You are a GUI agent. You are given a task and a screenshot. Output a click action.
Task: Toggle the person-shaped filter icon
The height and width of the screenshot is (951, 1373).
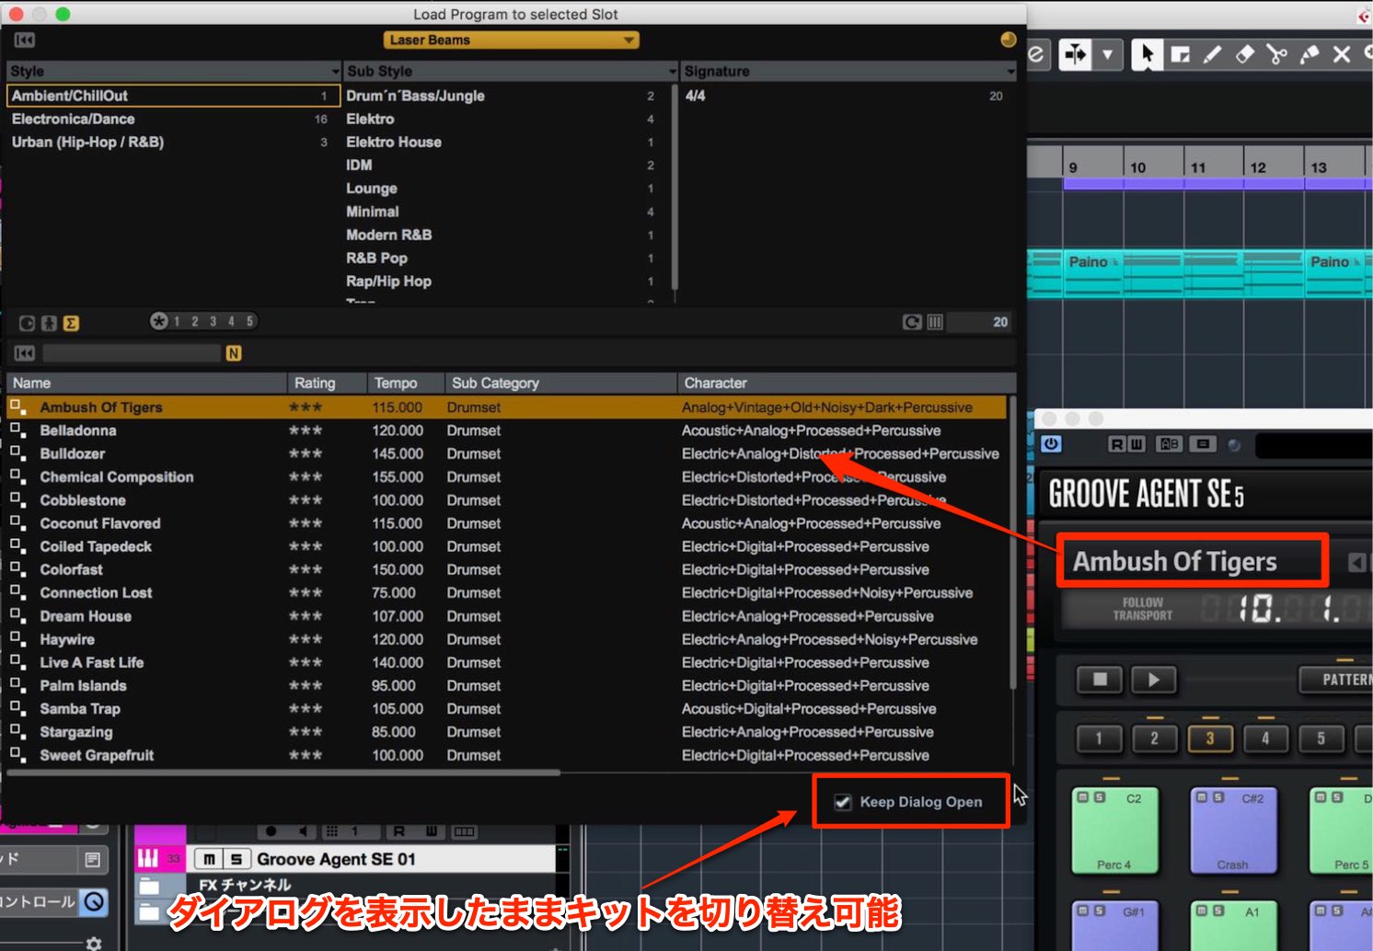pyautogui.click(x=49, y=323)
